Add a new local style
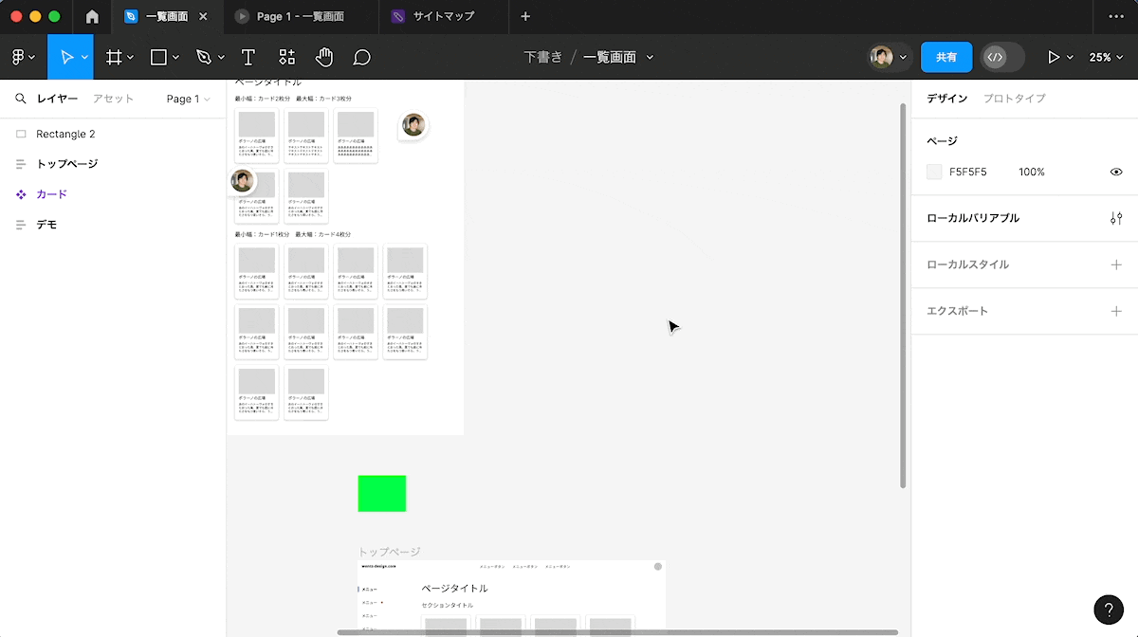Screen dimensions: 1138x637 [1116, 264]
